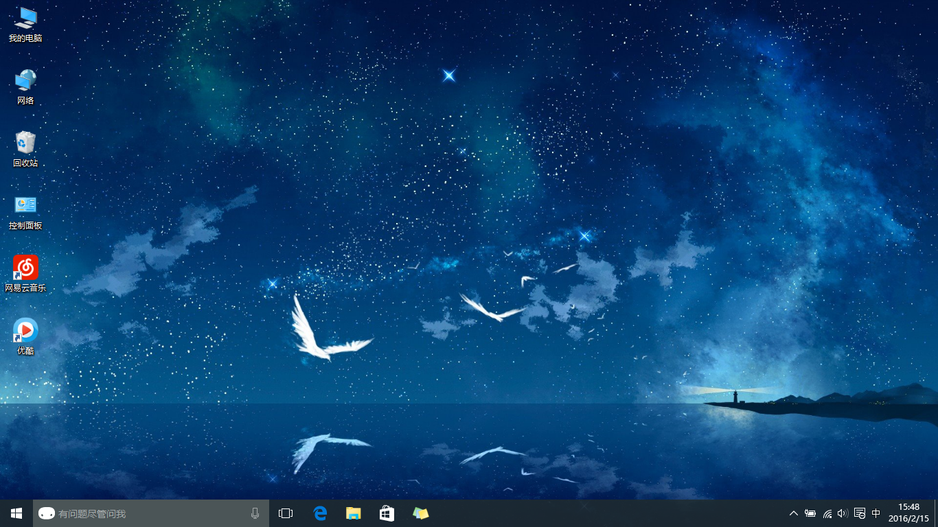
Task: Select the 网络 desktop icon
Action: point(25,87)
